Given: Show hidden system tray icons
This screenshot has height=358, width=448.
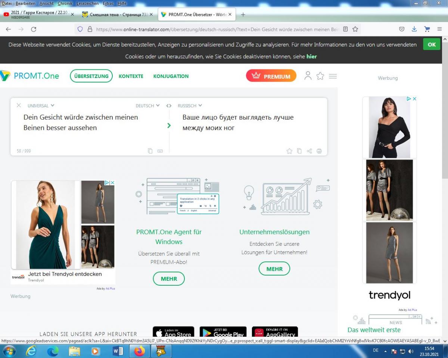Looking at the screenshot, I should 385,351.
